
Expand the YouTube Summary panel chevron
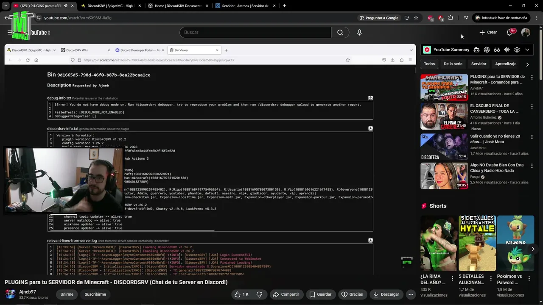527,50
